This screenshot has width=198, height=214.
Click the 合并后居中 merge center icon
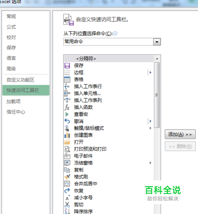point(67,184)
